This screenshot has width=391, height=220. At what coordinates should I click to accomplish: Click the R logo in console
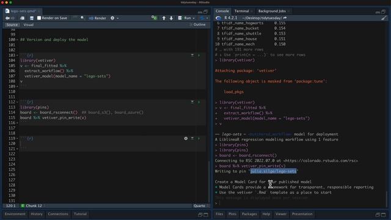tap(218, 18)
